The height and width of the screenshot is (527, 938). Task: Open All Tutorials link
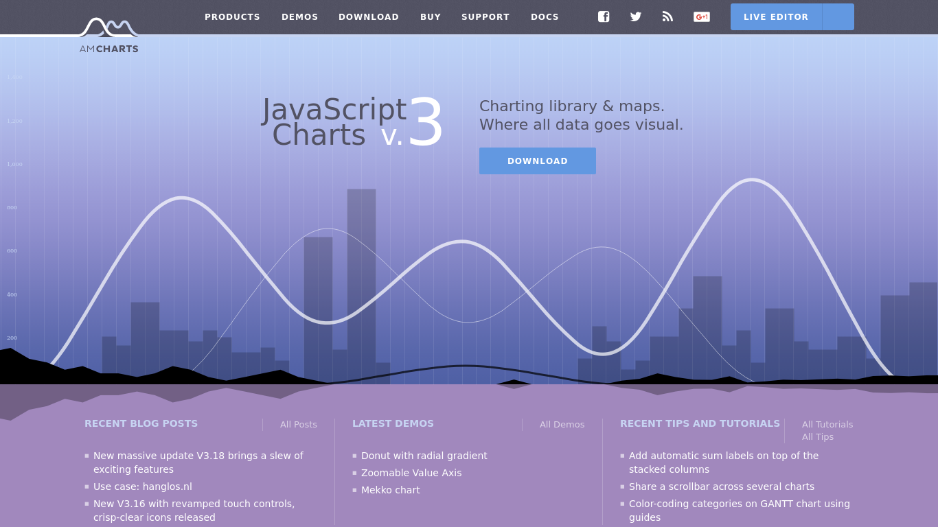pos(827,425)
